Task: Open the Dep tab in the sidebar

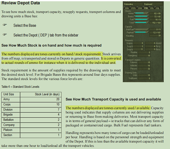Action: coord(146,8)
